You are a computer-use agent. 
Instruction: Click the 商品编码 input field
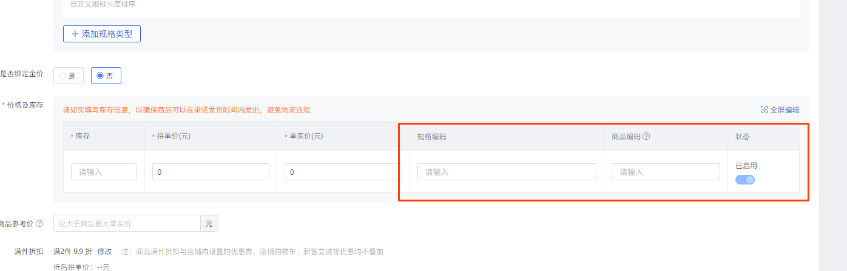[666, 172]
